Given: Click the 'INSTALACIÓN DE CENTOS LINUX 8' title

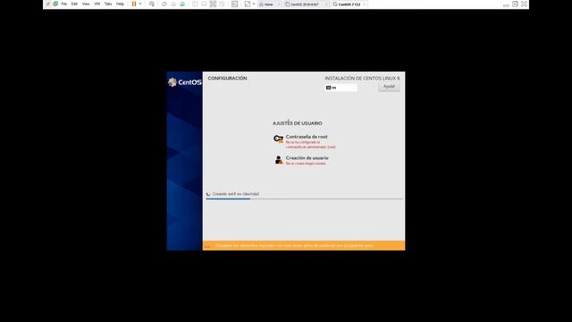Looking at the screenshot, I should point(362,78).
